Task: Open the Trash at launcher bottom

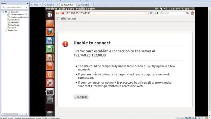Action: point(50,114)
